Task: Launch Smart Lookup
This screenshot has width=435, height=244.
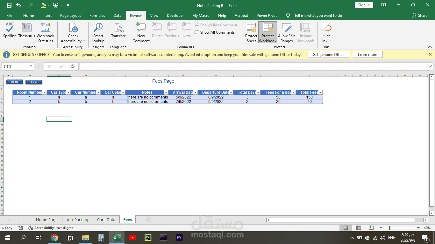Action: pyautogui.click(x=98, y=32)
